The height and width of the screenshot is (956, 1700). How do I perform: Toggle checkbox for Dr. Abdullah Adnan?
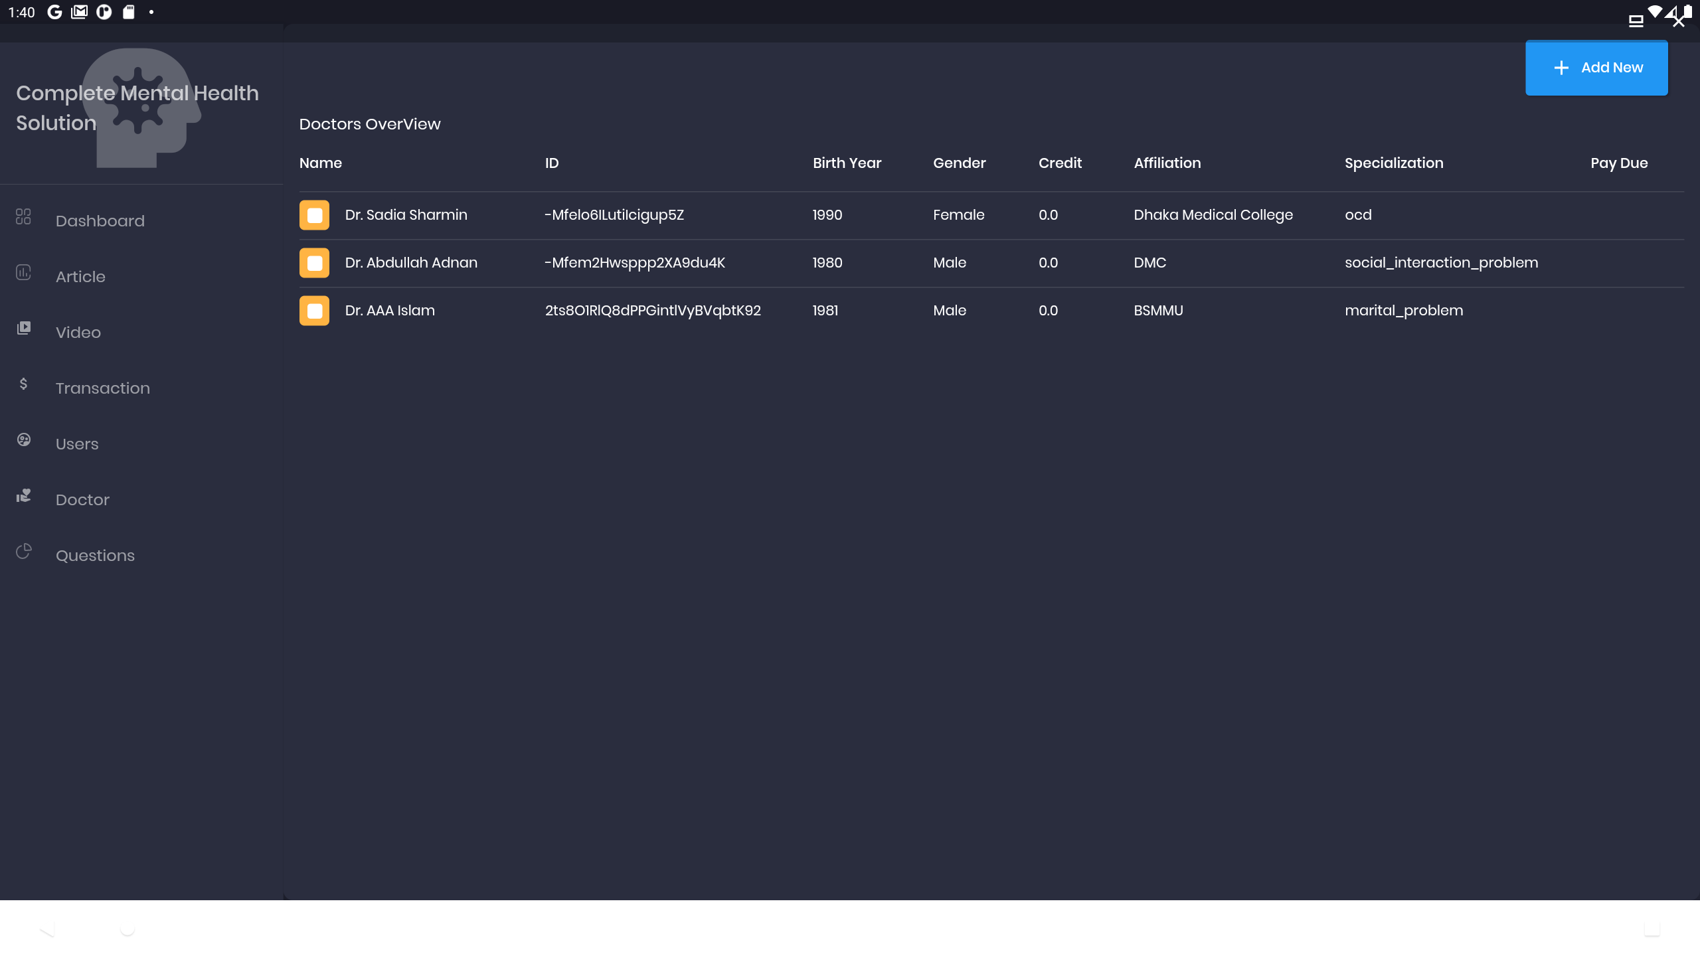314,263
